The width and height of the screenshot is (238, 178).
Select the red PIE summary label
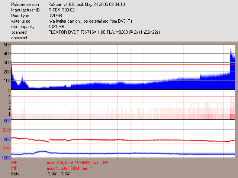point(14,163)
